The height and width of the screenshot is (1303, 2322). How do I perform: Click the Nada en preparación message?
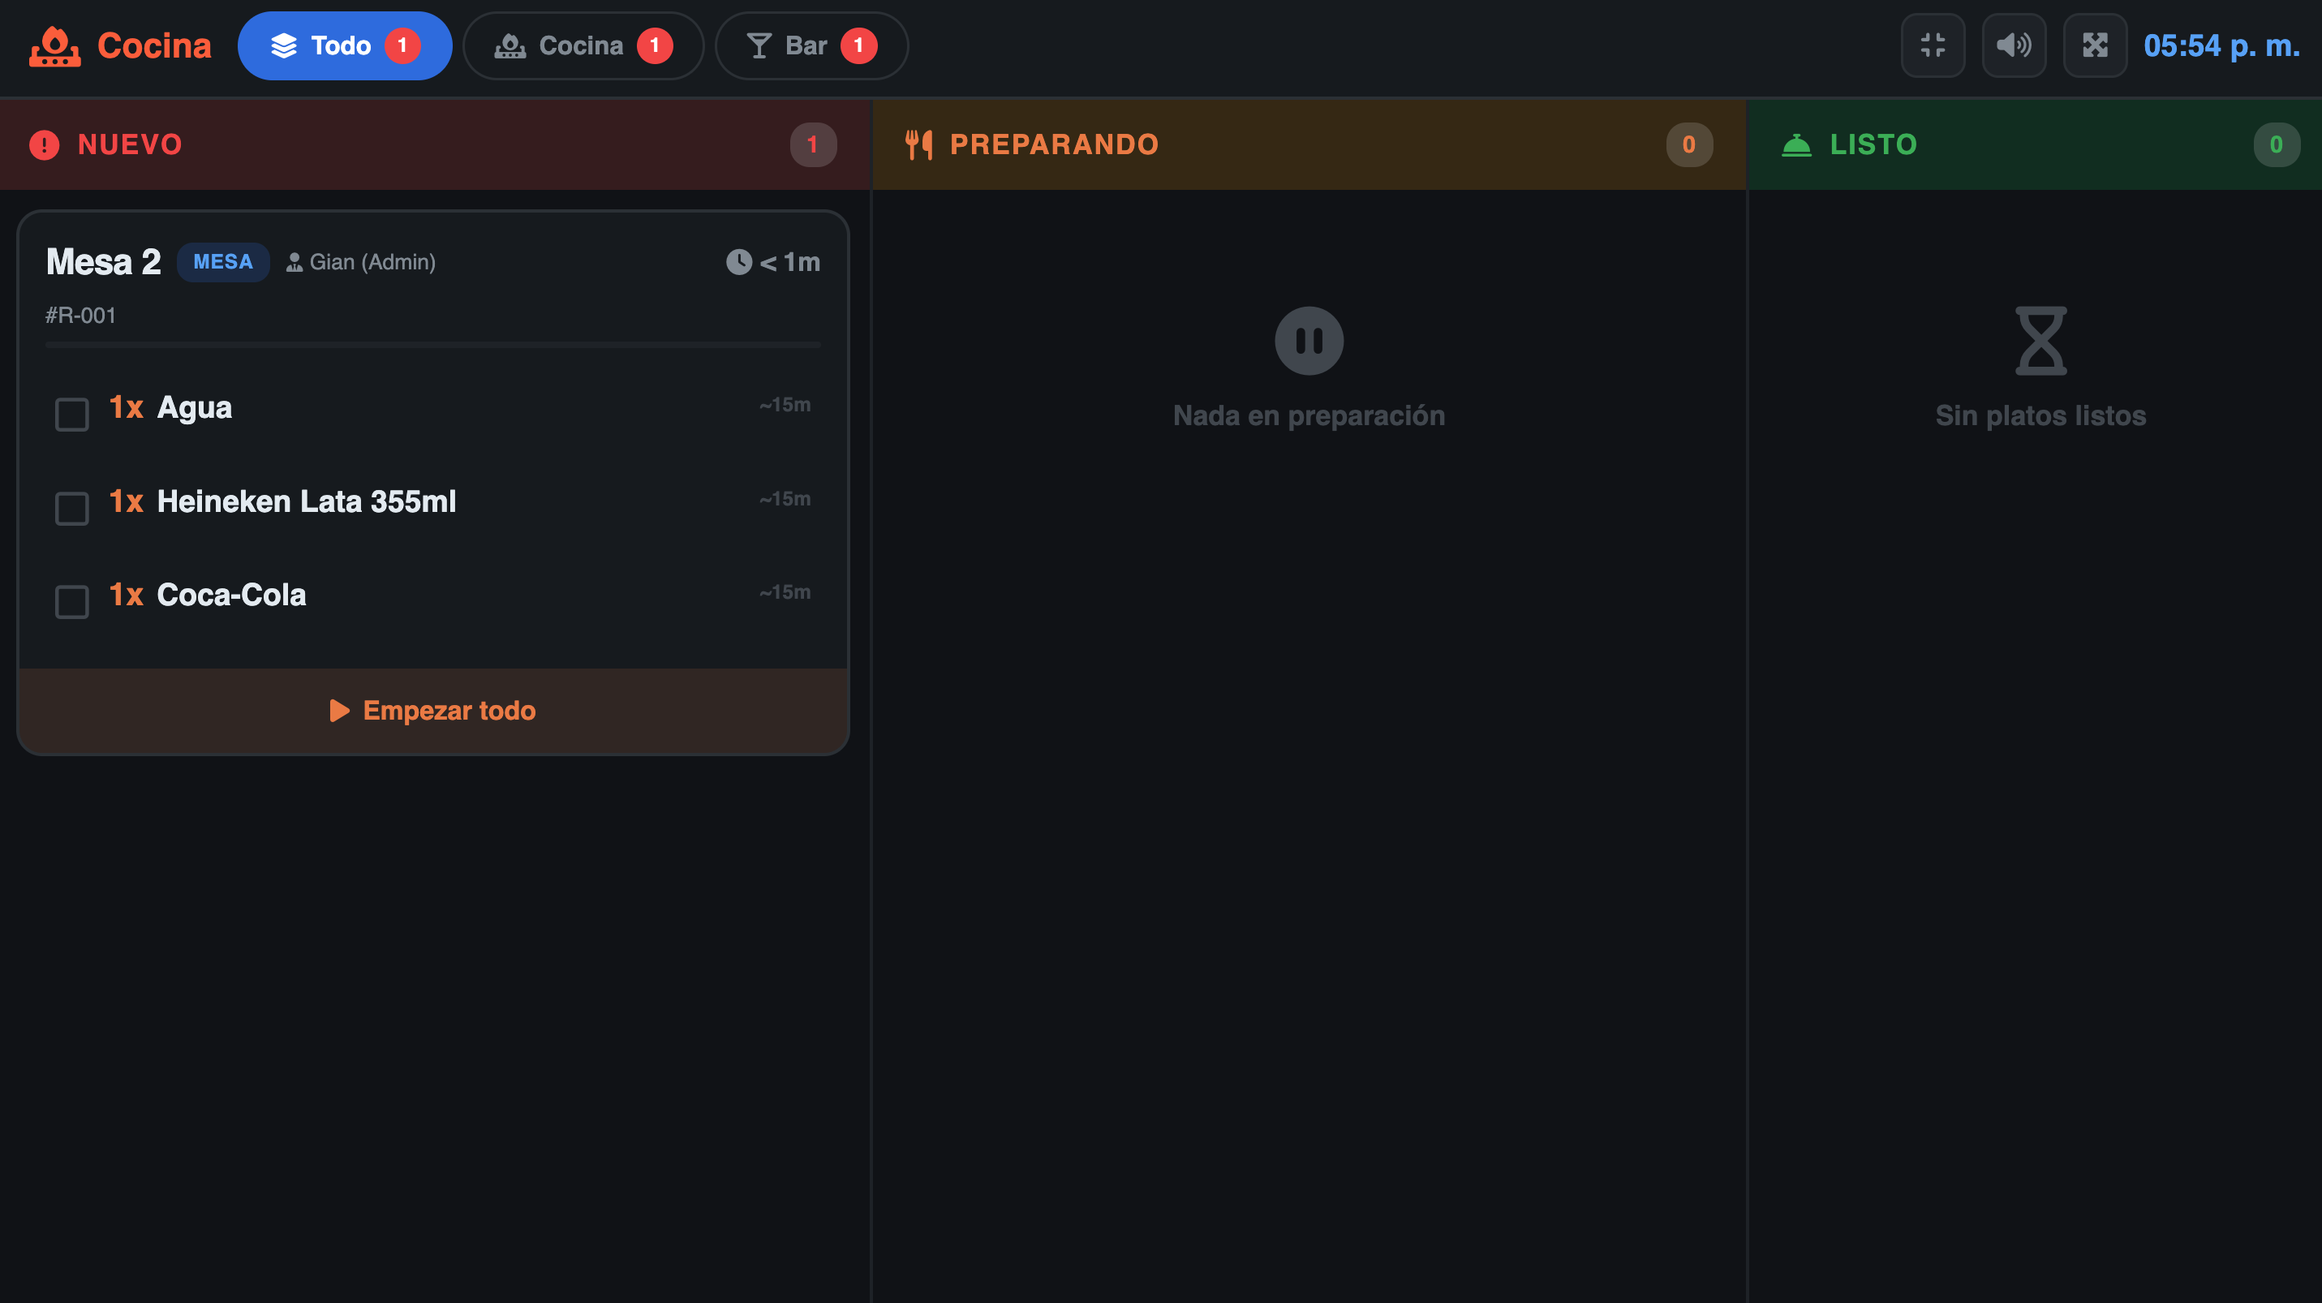point(1309,415)
